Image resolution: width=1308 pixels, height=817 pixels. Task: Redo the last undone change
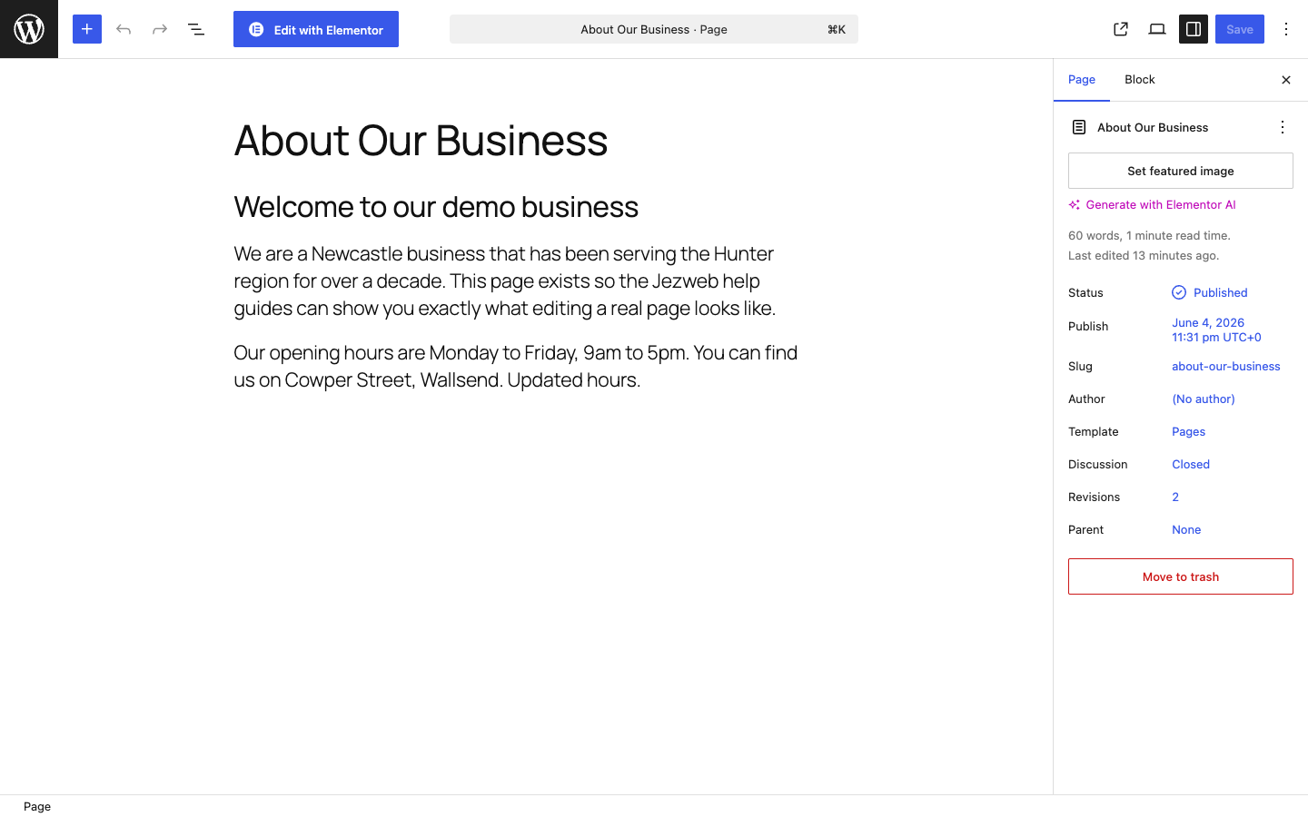pos(160,29)
